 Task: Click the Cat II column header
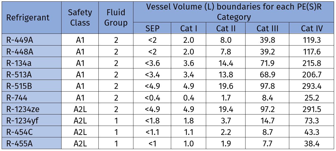coord(226,28)
